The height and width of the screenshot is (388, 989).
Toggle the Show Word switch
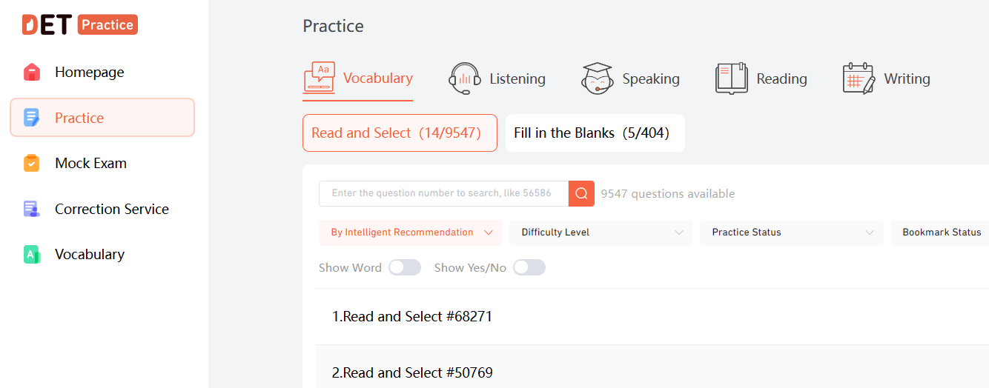pyautogui.click(x=405, y=267)
